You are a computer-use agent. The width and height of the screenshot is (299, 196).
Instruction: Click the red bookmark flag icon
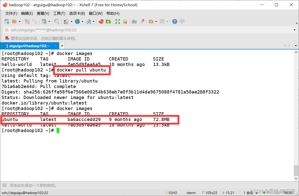(x=7, y=38)
